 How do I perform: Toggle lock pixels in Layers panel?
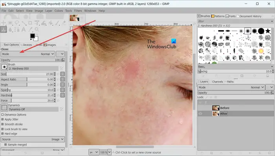click(x=206, y=97)
